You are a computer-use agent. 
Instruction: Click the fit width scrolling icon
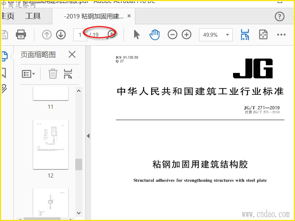click(245, 35)
